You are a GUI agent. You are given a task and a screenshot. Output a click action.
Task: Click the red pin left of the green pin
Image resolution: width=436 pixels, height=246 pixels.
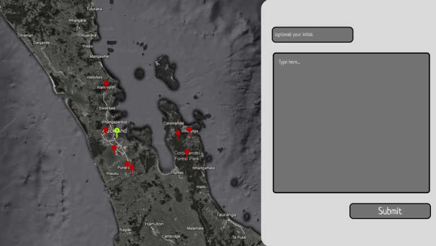(106, 131)
